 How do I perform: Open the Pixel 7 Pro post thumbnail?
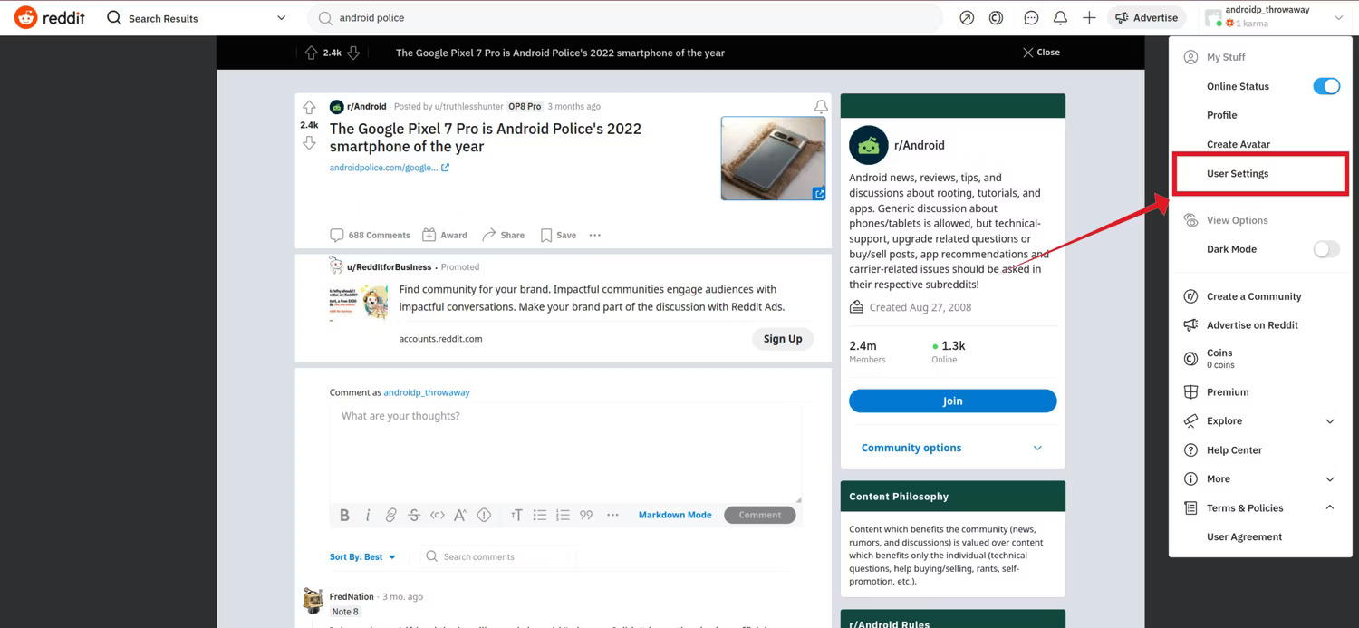(x=774, y=159)
